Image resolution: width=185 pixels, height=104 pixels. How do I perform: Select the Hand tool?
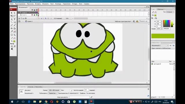click(12, 35)
